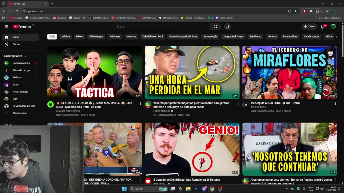Open Windows Start menu
Image resolution: width=344 pixels, height=193 pixels.
[x=124, y=189]
